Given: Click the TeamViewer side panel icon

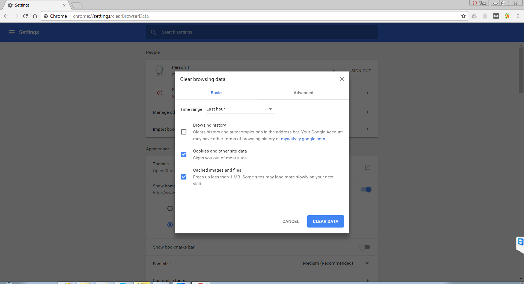Looking at the screenshot, I should [520, 242].
